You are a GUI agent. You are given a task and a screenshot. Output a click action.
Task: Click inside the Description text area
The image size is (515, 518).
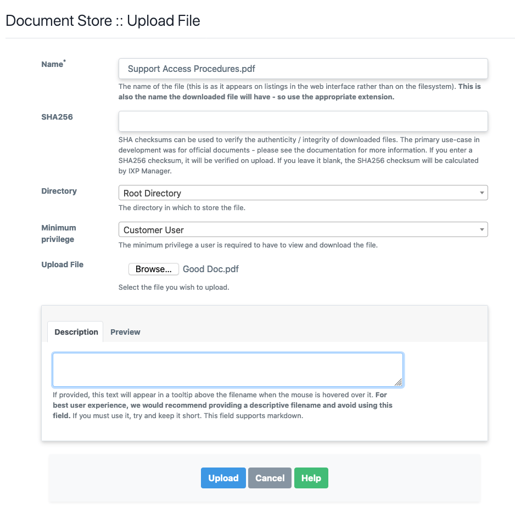pyautogui.click(x=227, y=369)
